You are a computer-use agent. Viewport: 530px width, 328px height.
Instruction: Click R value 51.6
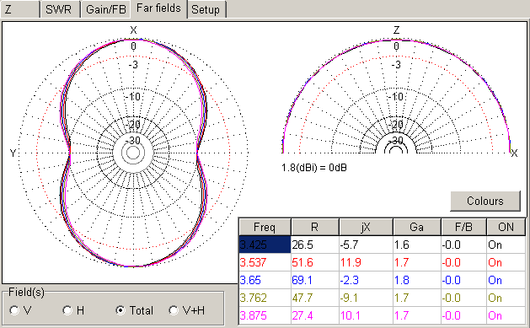click(314, 262)
